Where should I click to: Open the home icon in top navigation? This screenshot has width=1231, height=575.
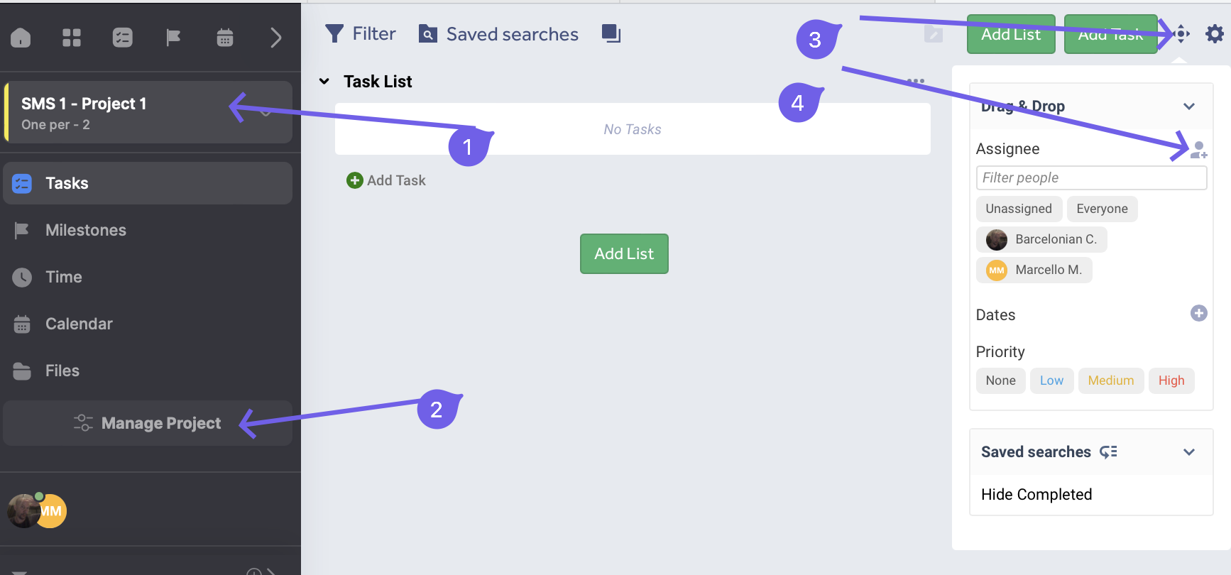pyautogui.click(x=21, y=38)
